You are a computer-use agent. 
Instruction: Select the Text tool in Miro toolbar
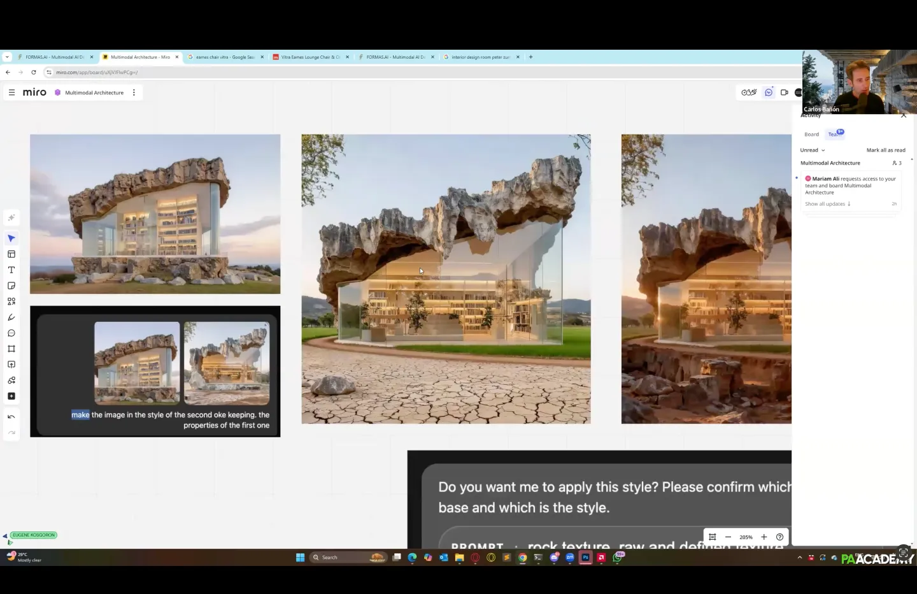pyautogui.click(x=11, y=270)
